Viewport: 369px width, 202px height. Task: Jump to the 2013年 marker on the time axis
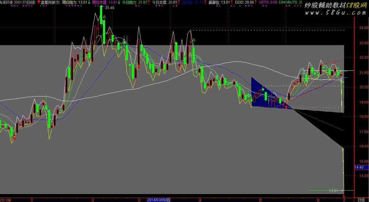pos(6,200)
